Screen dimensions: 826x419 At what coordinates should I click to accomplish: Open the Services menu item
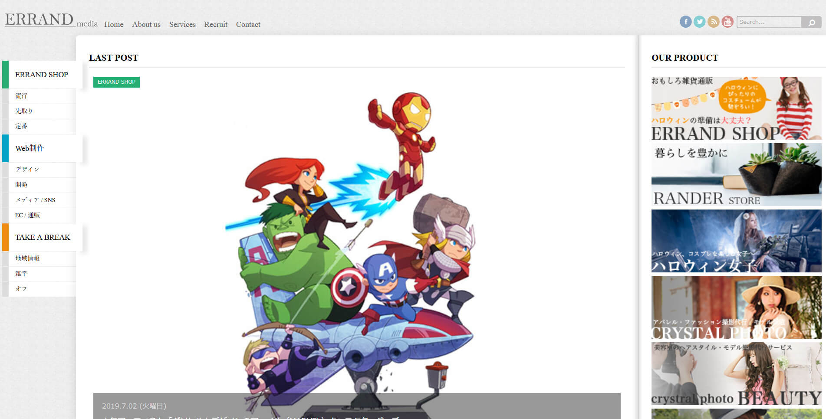click(182, 24)
